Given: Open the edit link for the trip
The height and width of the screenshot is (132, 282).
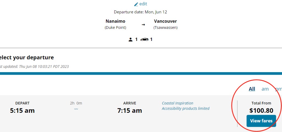Looking at the screenshot, I should point(143,4).
